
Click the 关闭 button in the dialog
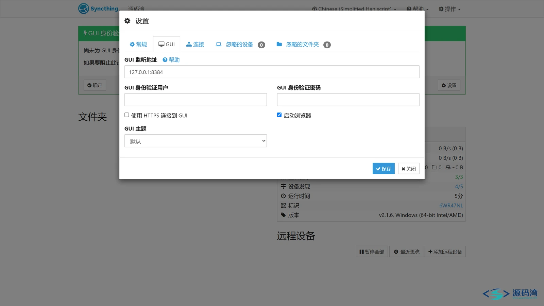[x=409, y=169]
